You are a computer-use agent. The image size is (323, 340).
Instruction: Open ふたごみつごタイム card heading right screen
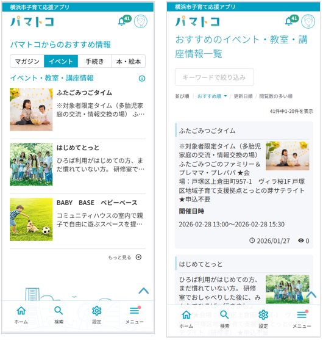tap(207, 131)
